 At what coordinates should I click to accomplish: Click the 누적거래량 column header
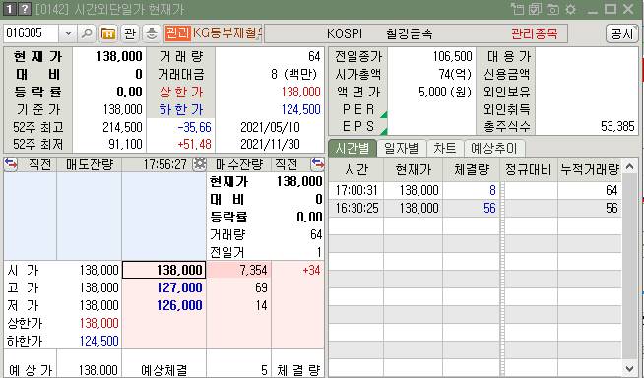click(590, 169)
